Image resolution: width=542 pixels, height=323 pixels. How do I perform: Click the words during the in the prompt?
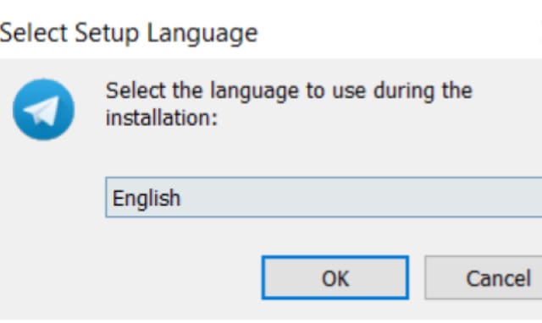[x=423, y=90]
